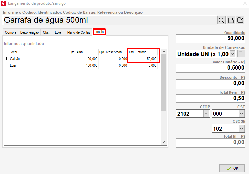Expand the CFOP 2102 dropdown
Viewport: 249px width, 174px height.
pyautogui.click(x=206, y=114)
